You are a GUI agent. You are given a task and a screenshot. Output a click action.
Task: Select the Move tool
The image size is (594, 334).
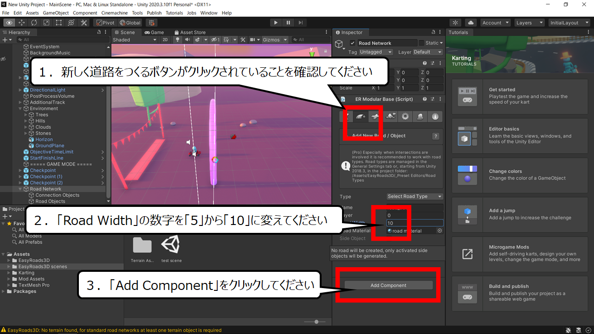click(21, 22)
